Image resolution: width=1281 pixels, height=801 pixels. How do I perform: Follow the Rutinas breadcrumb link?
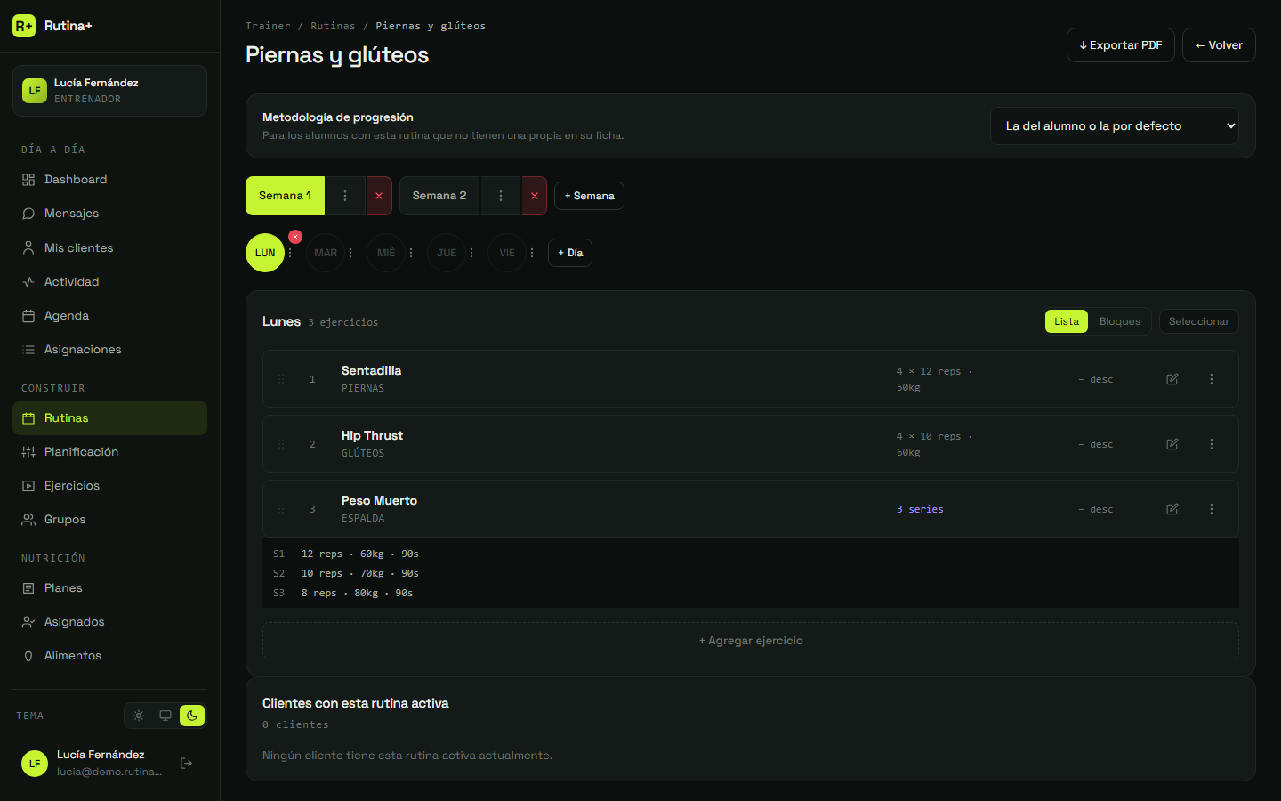coord(333,26)
